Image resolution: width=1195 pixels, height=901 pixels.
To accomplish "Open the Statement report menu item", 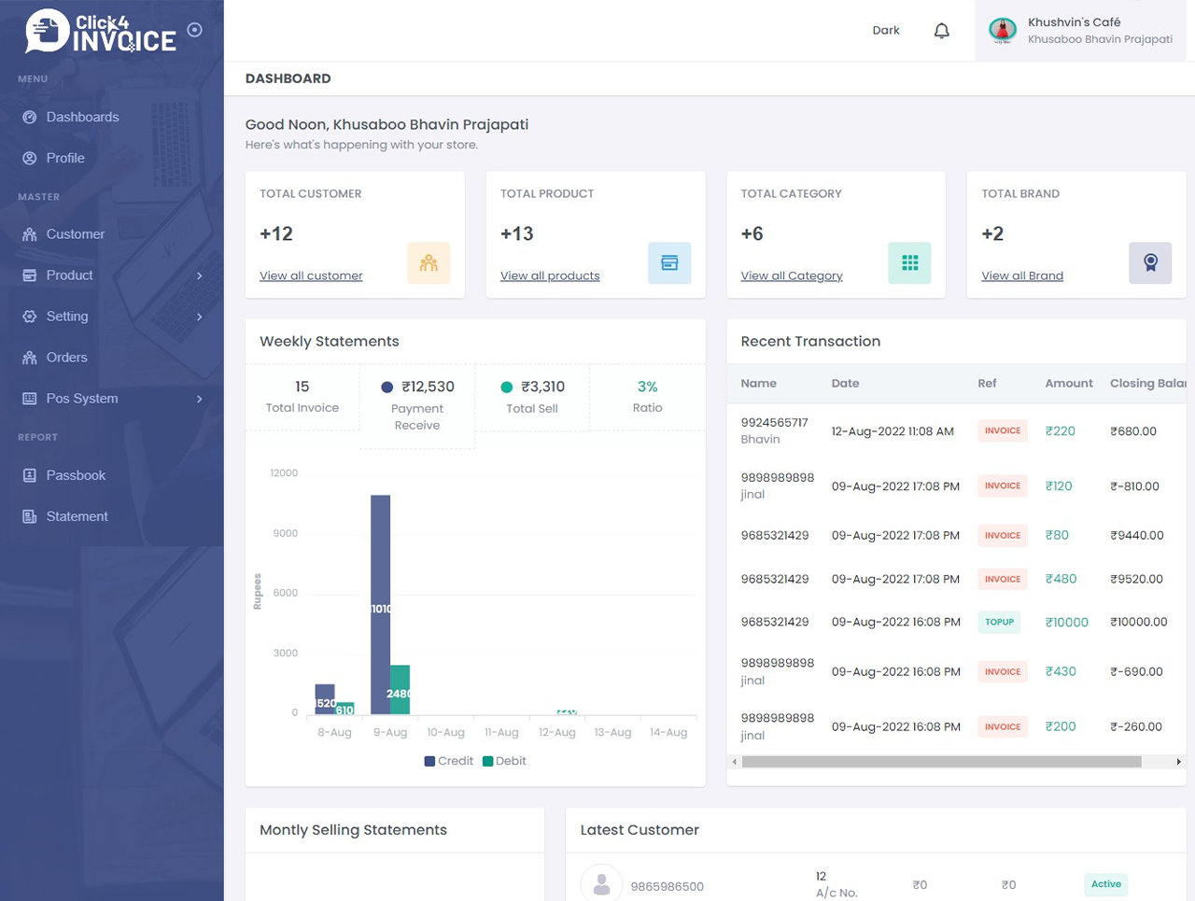I will (x=77, y=516).
